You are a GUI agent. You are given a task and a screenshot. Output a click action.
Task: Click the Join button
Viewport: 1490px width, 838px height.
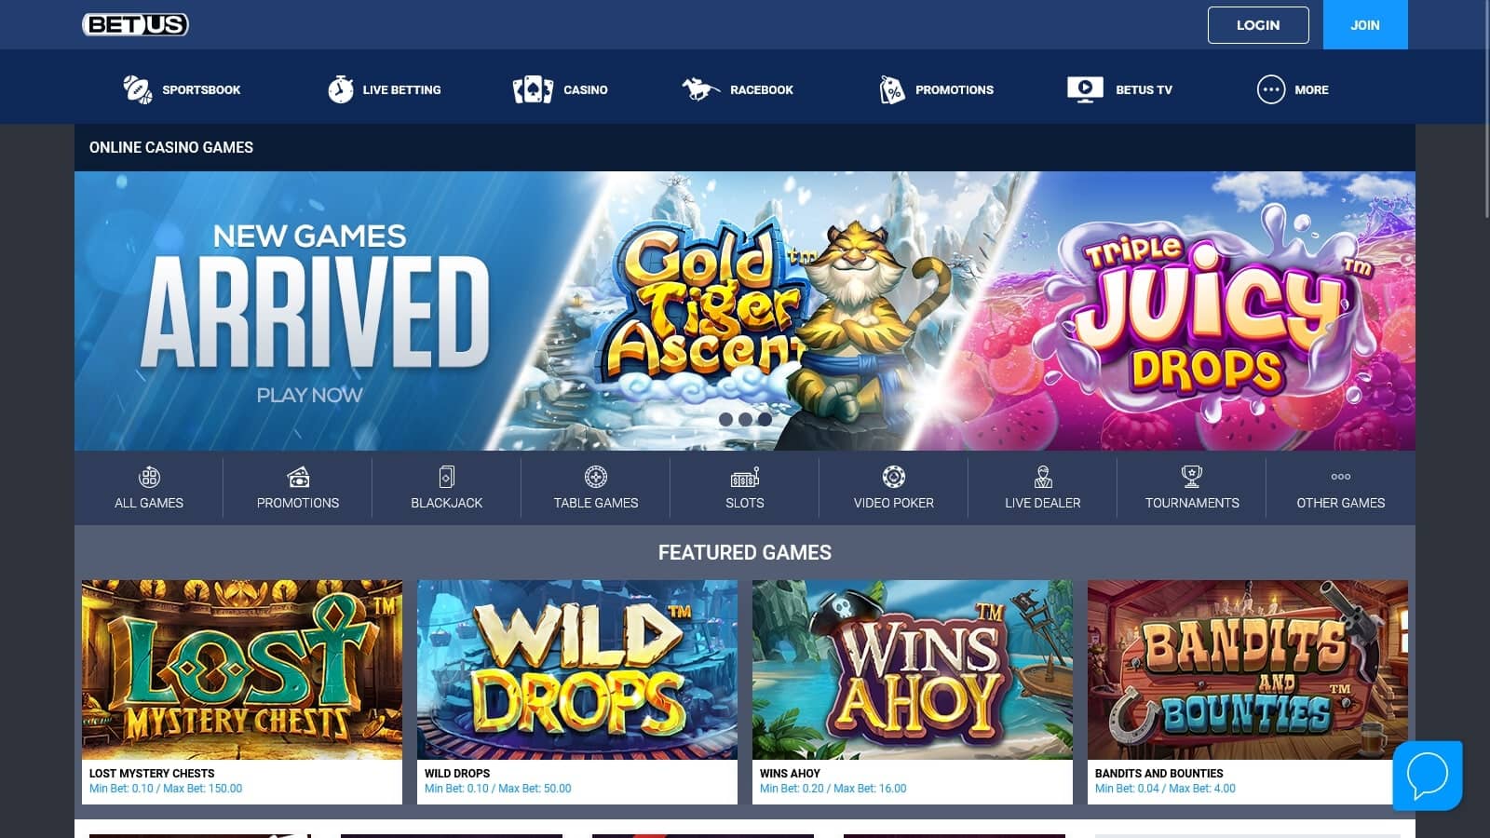click(1365, 25)
